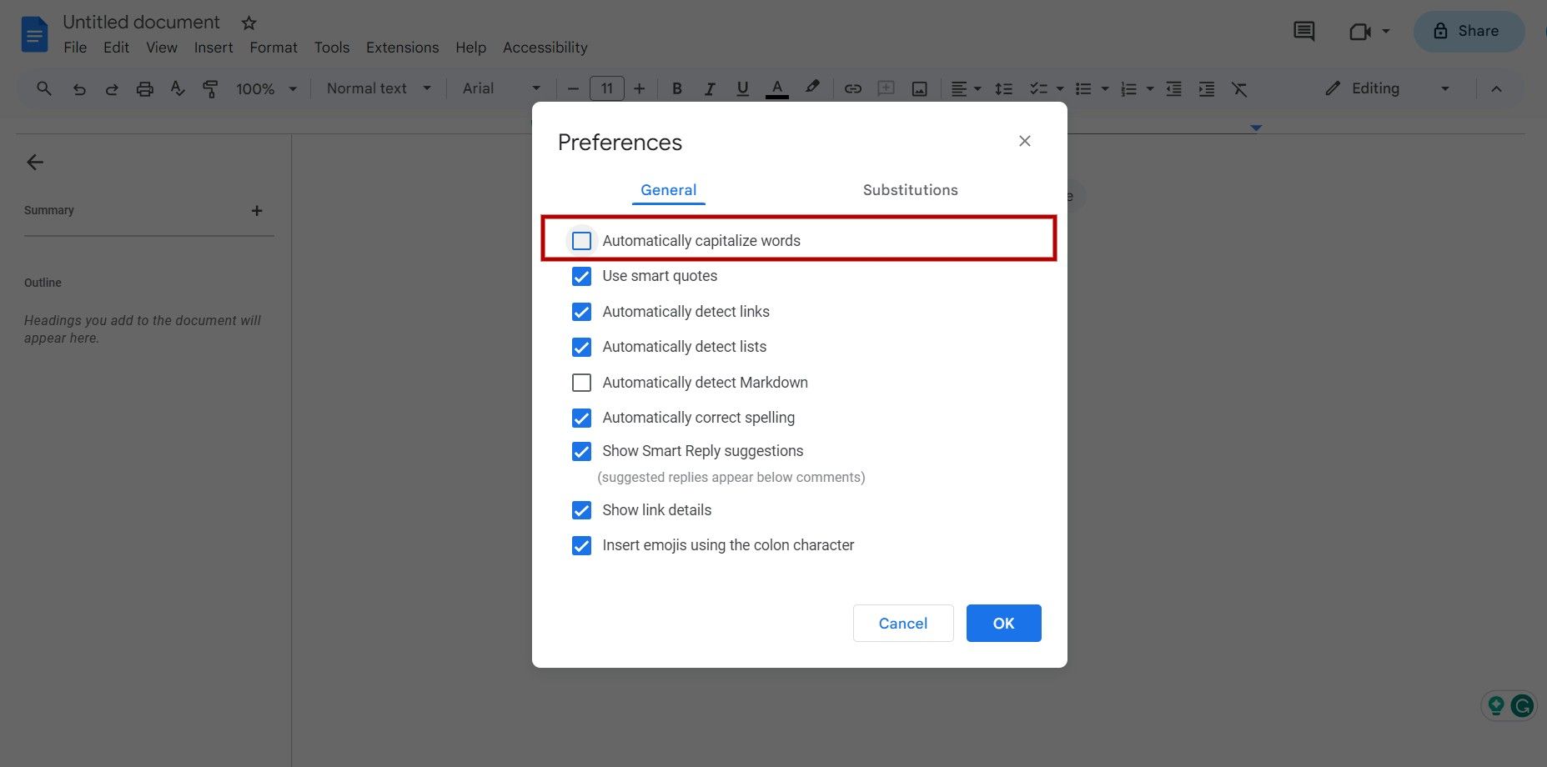1547x767 pixels.
Task: Toggle bold formatting in toolbar
Action: coord(676,88)
